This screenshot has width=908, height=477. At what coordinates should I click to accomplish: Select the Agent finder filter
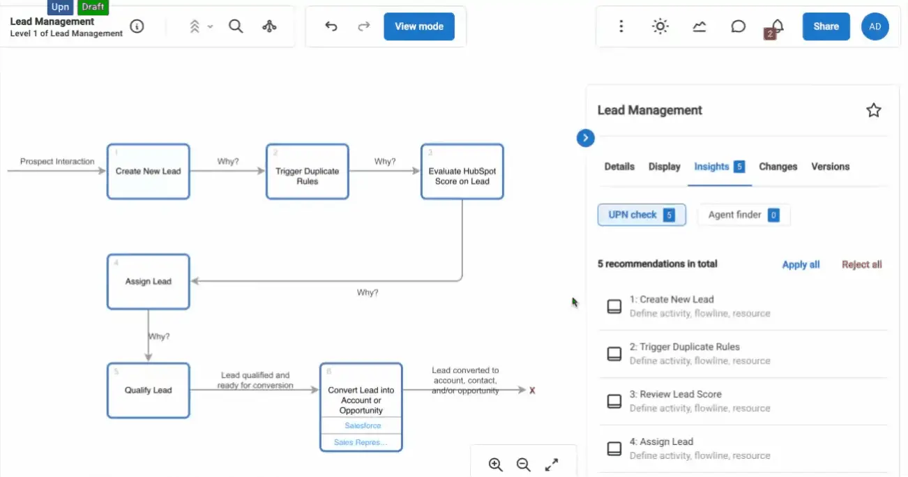(x=743, y=215)
